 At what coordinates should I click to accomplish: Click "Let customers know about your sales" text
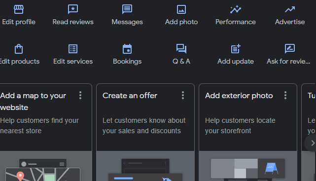pyautogui.click(x=144, y=126)
